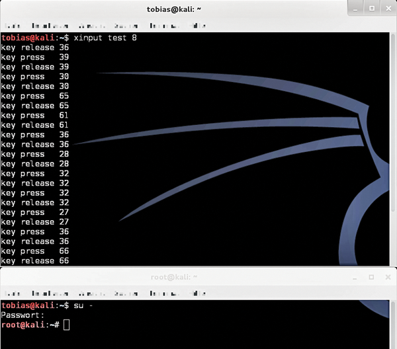Open the Terminal menu in tobias@kali window
This screenshot has height=349, width=397.
[x=165, y=26]
